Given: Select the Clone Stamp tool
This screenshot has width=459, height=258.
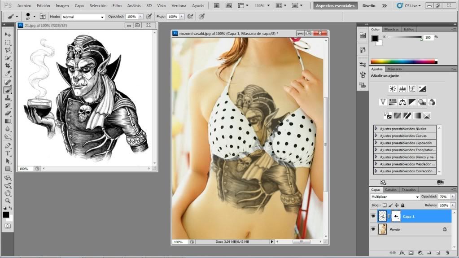Looking at the screenshot, I should coord(8,98).
